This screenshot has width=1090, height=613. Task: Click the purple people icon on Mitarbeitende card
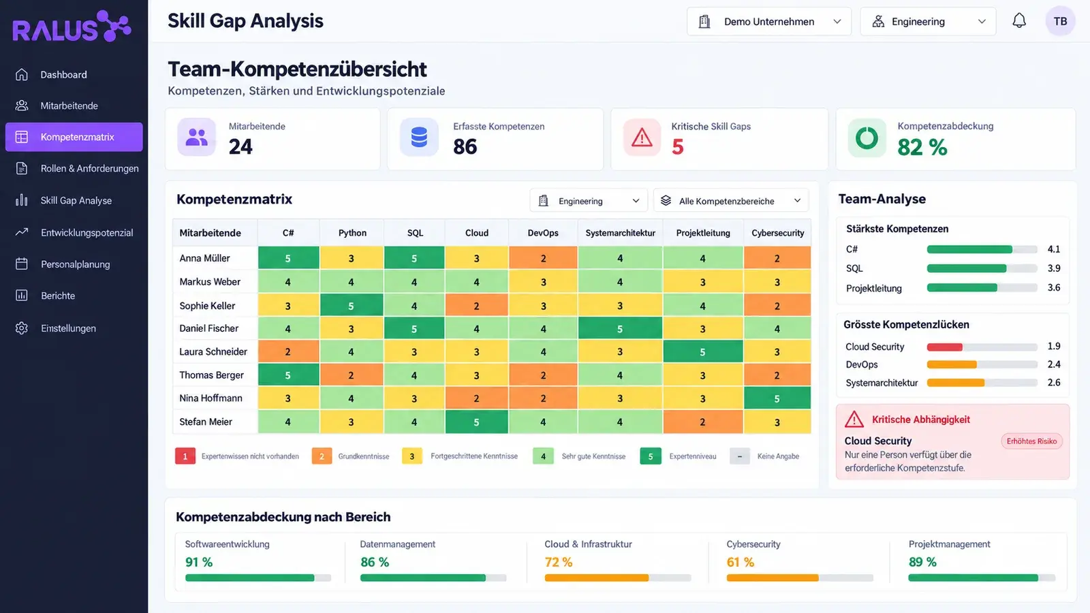[x=197, y=138]
